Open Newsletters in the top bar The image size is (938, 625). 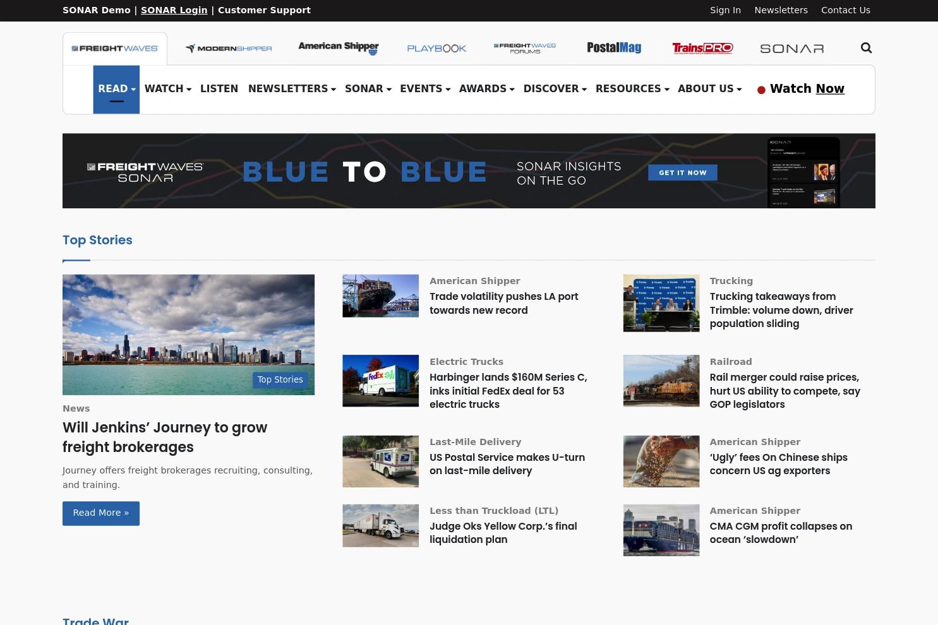point(781,10)
